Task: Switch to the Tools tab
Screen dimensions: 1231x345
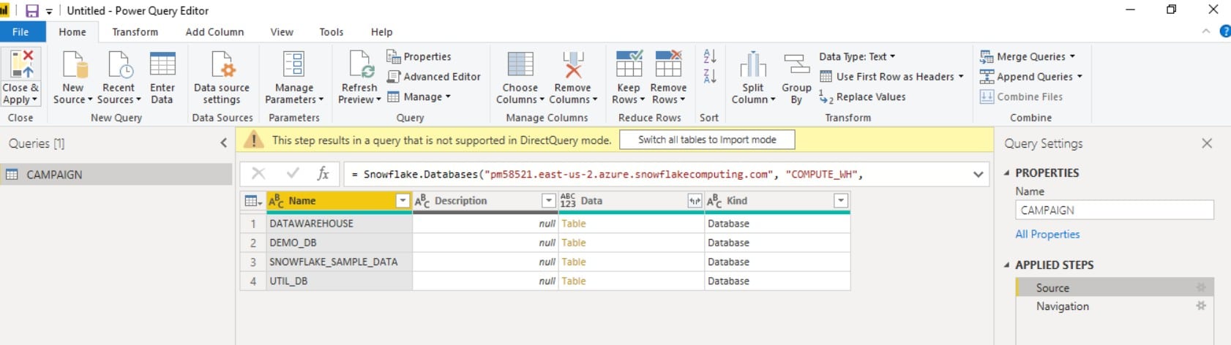Action: [x=331, y=31]
